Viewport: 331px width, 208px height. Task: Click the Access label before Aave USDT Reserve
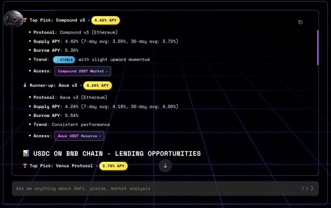coord(42,136)
